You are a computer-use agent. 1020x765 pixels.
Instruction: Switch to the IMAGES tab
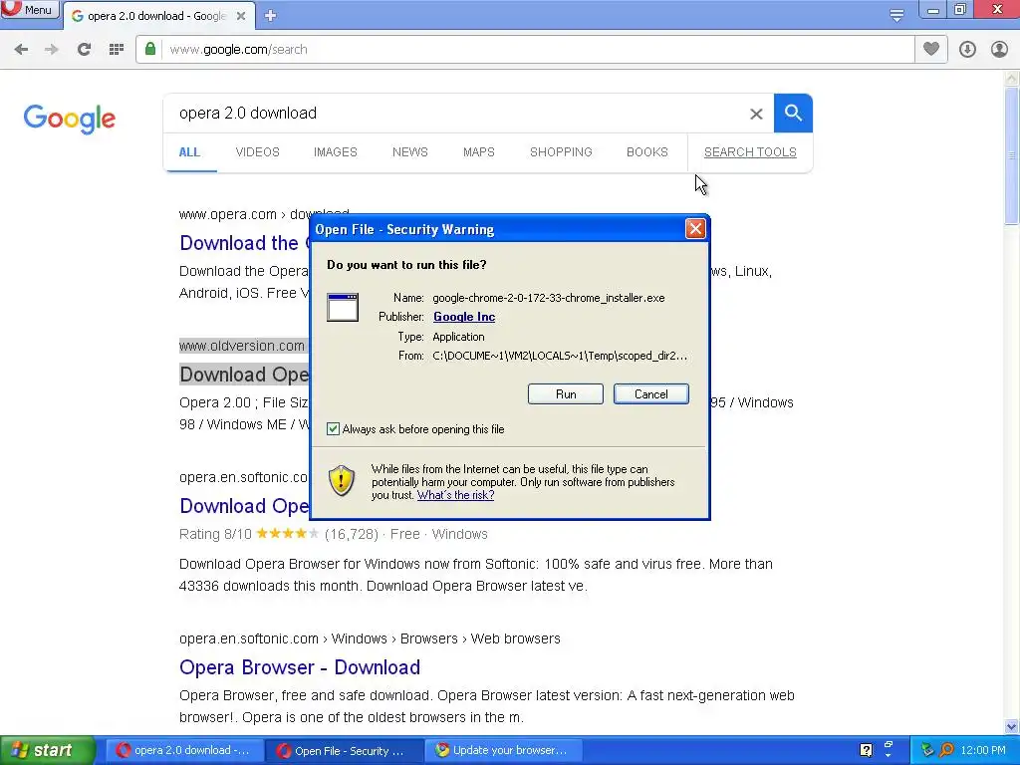335,152
